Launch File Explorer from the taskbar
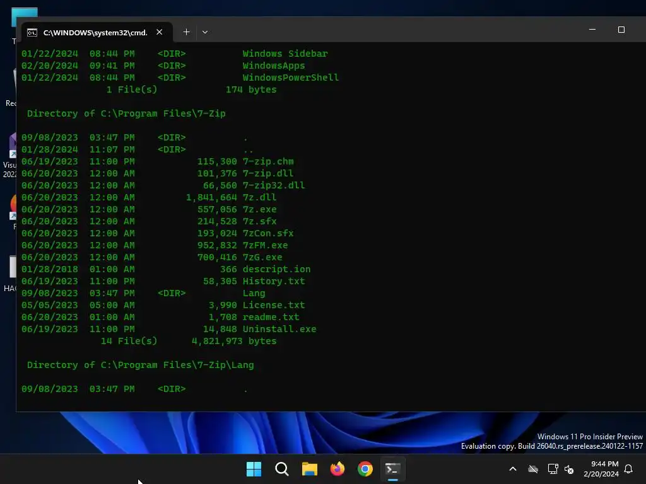 coord(309,469)
